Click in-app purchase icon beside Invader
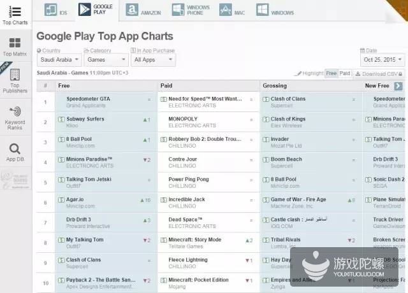The image size is (408, 293). pos(266,139)
